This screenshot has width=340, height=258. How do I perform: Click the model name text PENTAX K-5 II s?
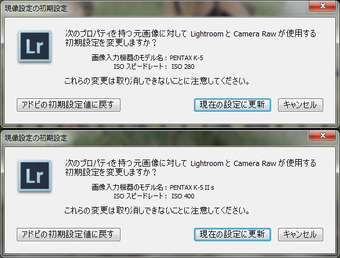click(x=192, y=187)
